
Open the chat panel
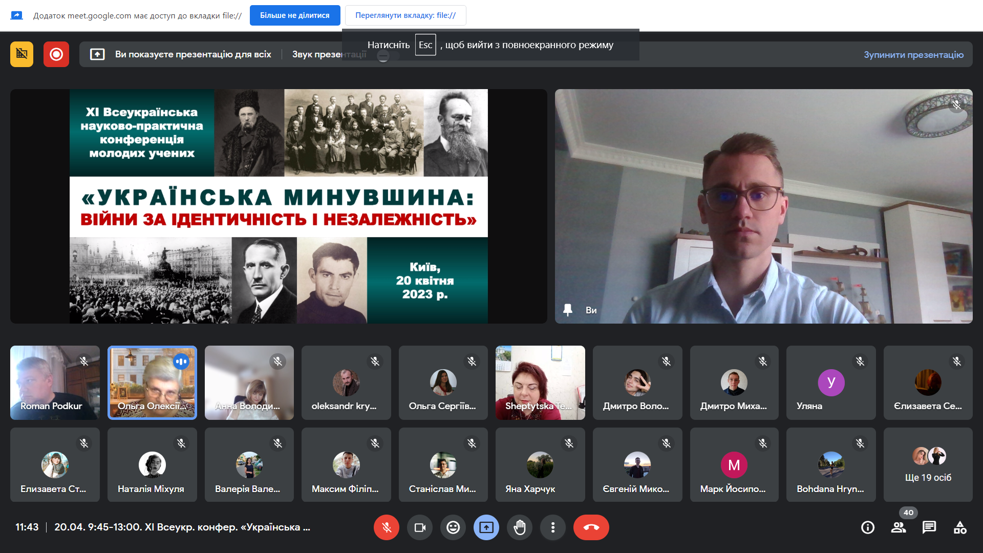click(929, 527)
